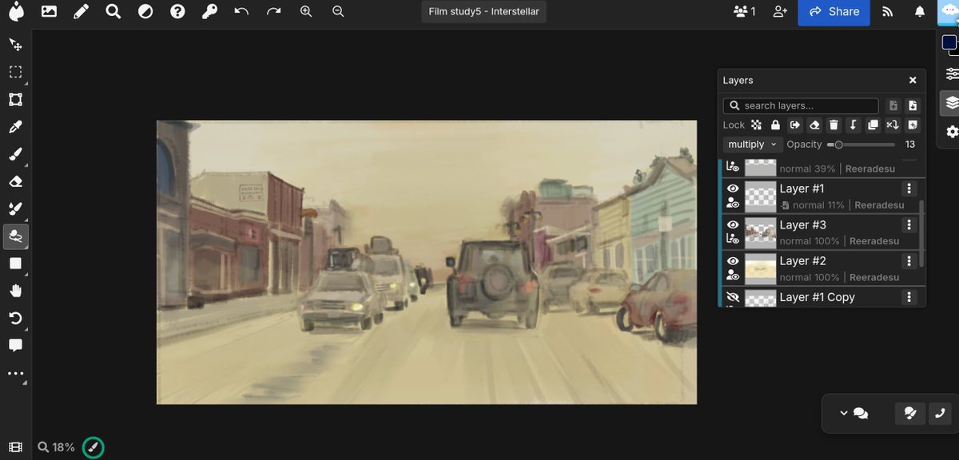959x460 pixels.
Task: Open the brush sliders settings panel
Action: click(951, 73)
